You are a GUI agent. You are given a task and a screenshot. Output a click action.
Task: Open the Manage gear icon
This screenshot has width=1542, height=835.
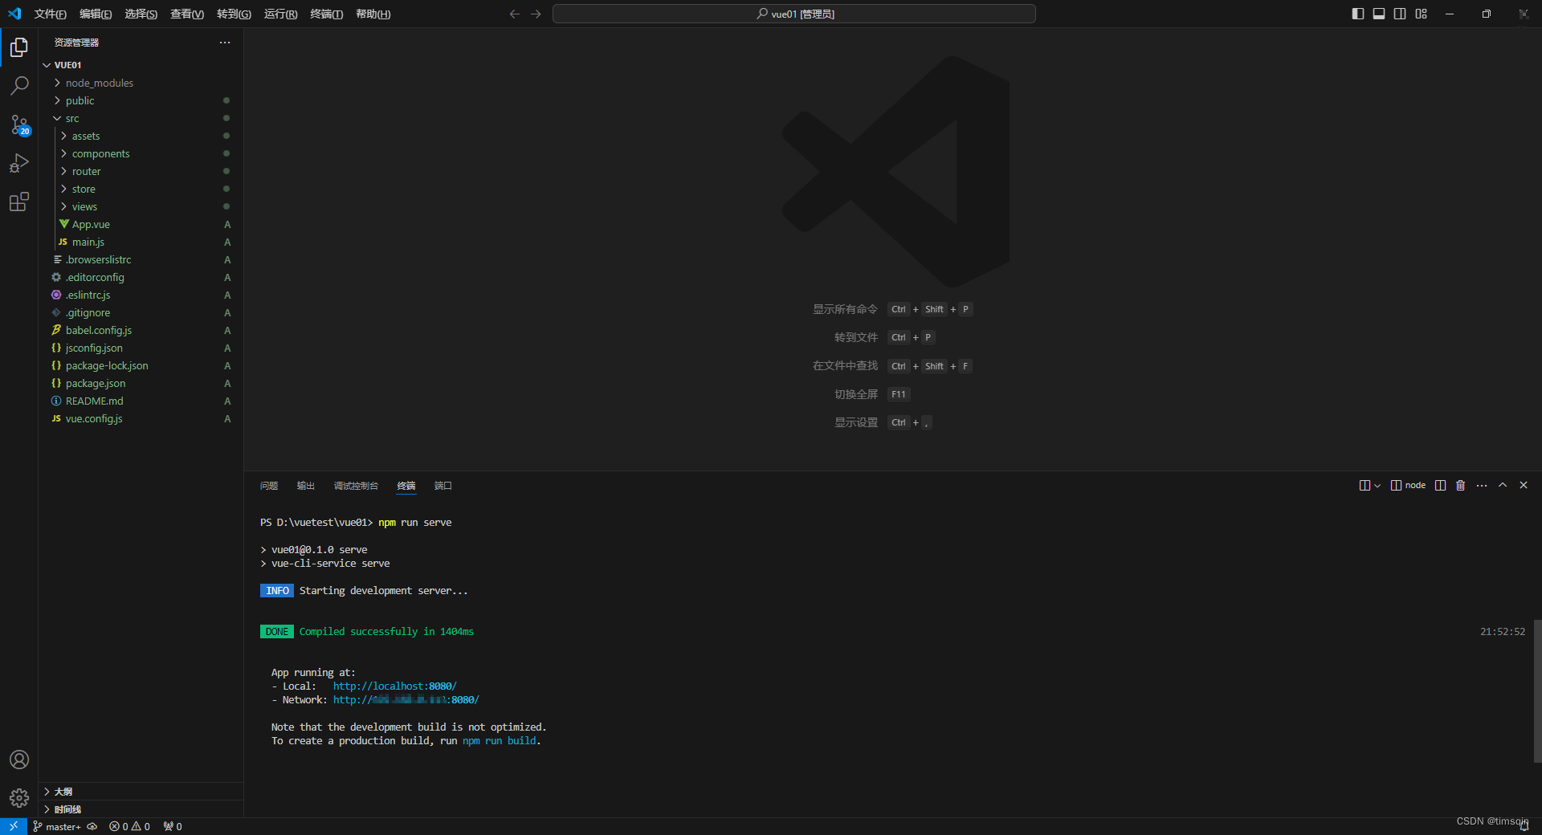click(19, 798)
